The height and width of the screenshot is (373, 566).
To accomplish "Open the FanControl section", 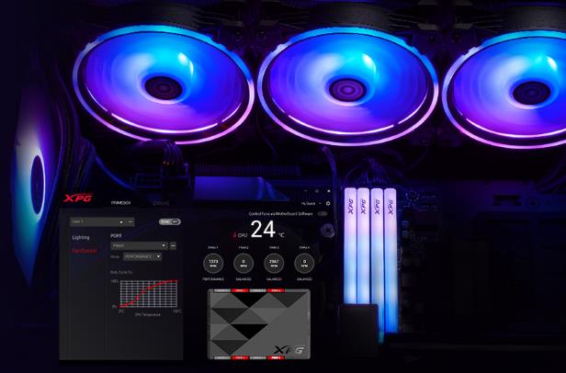I will click(x=84, y=249).
